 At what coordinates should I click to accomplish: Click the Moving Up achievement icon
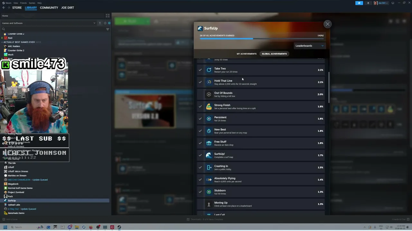coord(209,204)
